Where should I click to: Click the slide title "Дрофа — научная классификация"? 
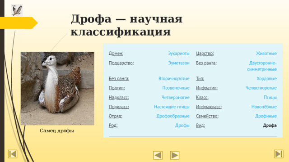click(126, 25)
